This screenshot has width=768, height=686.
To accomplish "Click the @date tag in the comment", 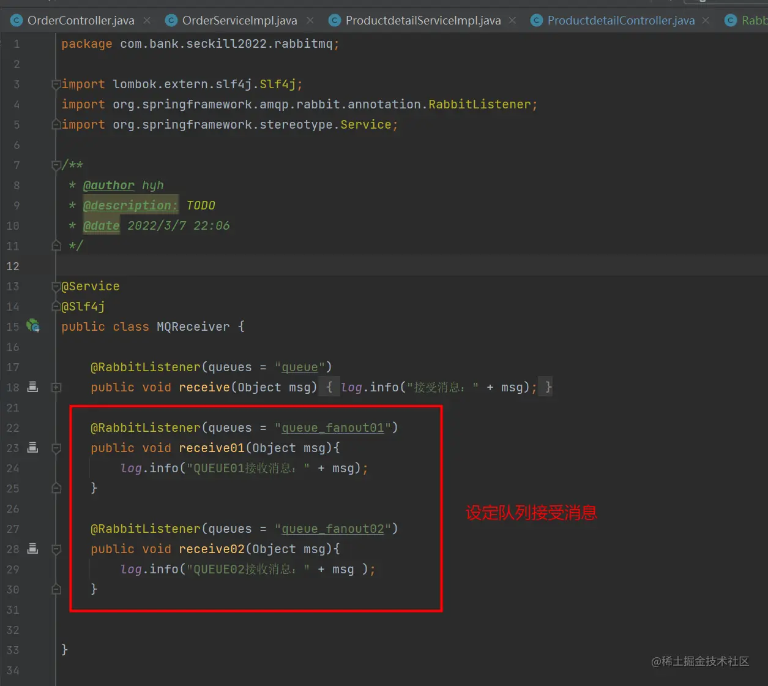I will 102,225.
